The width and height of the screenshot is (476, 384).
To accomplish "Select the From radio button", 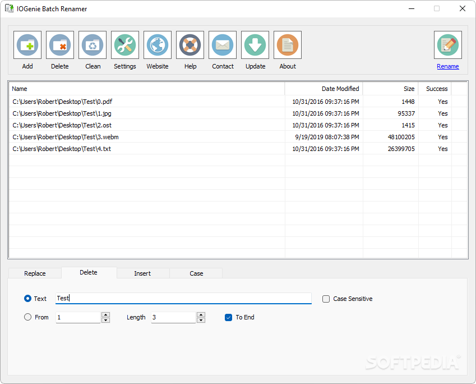I will 27,317.
